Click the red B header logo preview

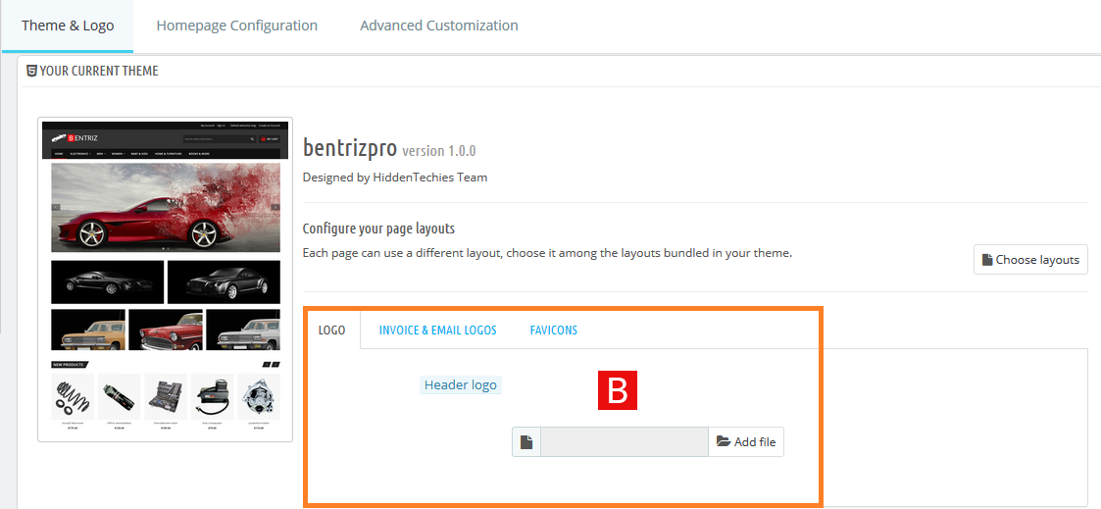coord(618,389)
